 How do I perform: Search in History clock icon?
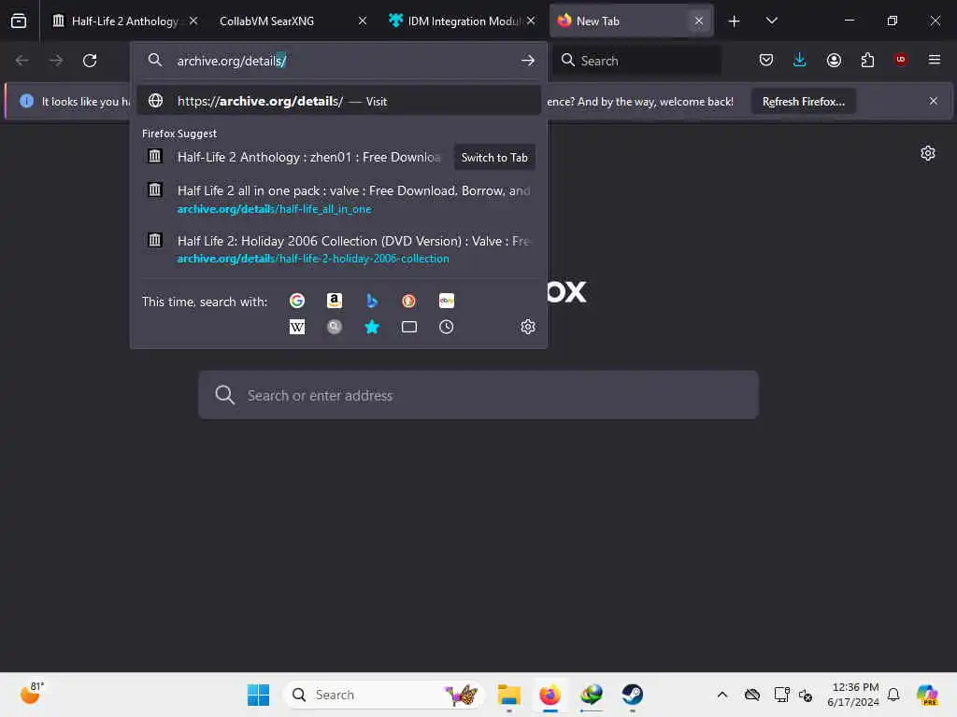point(446,327)
